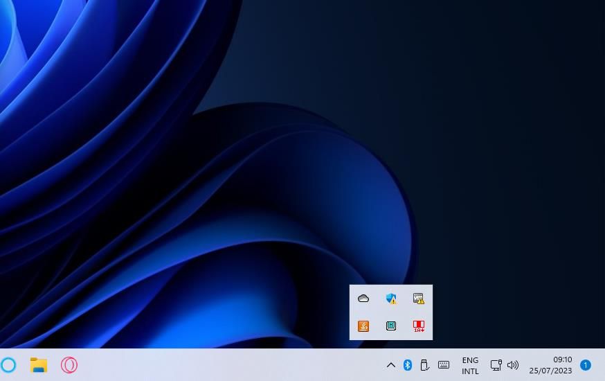Click the safely remove USB hardware icon

coord(425,365)
